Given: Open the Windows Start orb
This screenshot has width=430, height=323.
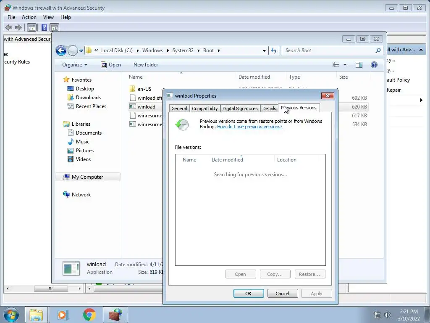Looking at the screenshot, I should pyautogui.click(x=11, y=315).
